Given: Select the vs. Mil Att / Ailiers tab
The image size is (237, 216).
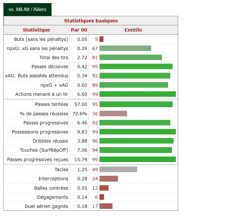Looking at the screenshot, I should [27, 9].
